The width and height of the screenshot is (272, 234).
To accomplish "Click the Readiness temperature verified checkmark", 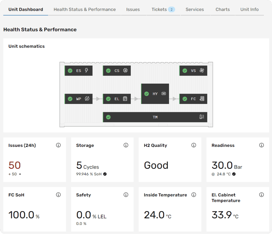I will pyautogui.click(x=234, y=174).
